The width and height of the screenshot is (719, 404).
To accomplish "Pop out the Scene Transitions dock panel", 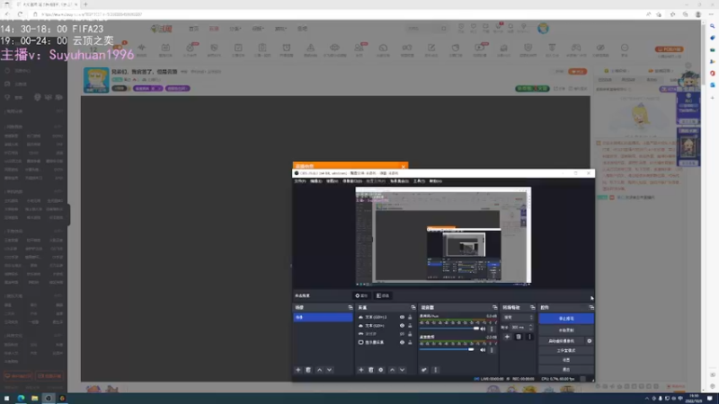I will pyautogui.click(x=532, y=307).
